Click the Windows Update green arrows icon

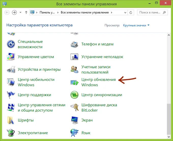[x=75, y=82]
